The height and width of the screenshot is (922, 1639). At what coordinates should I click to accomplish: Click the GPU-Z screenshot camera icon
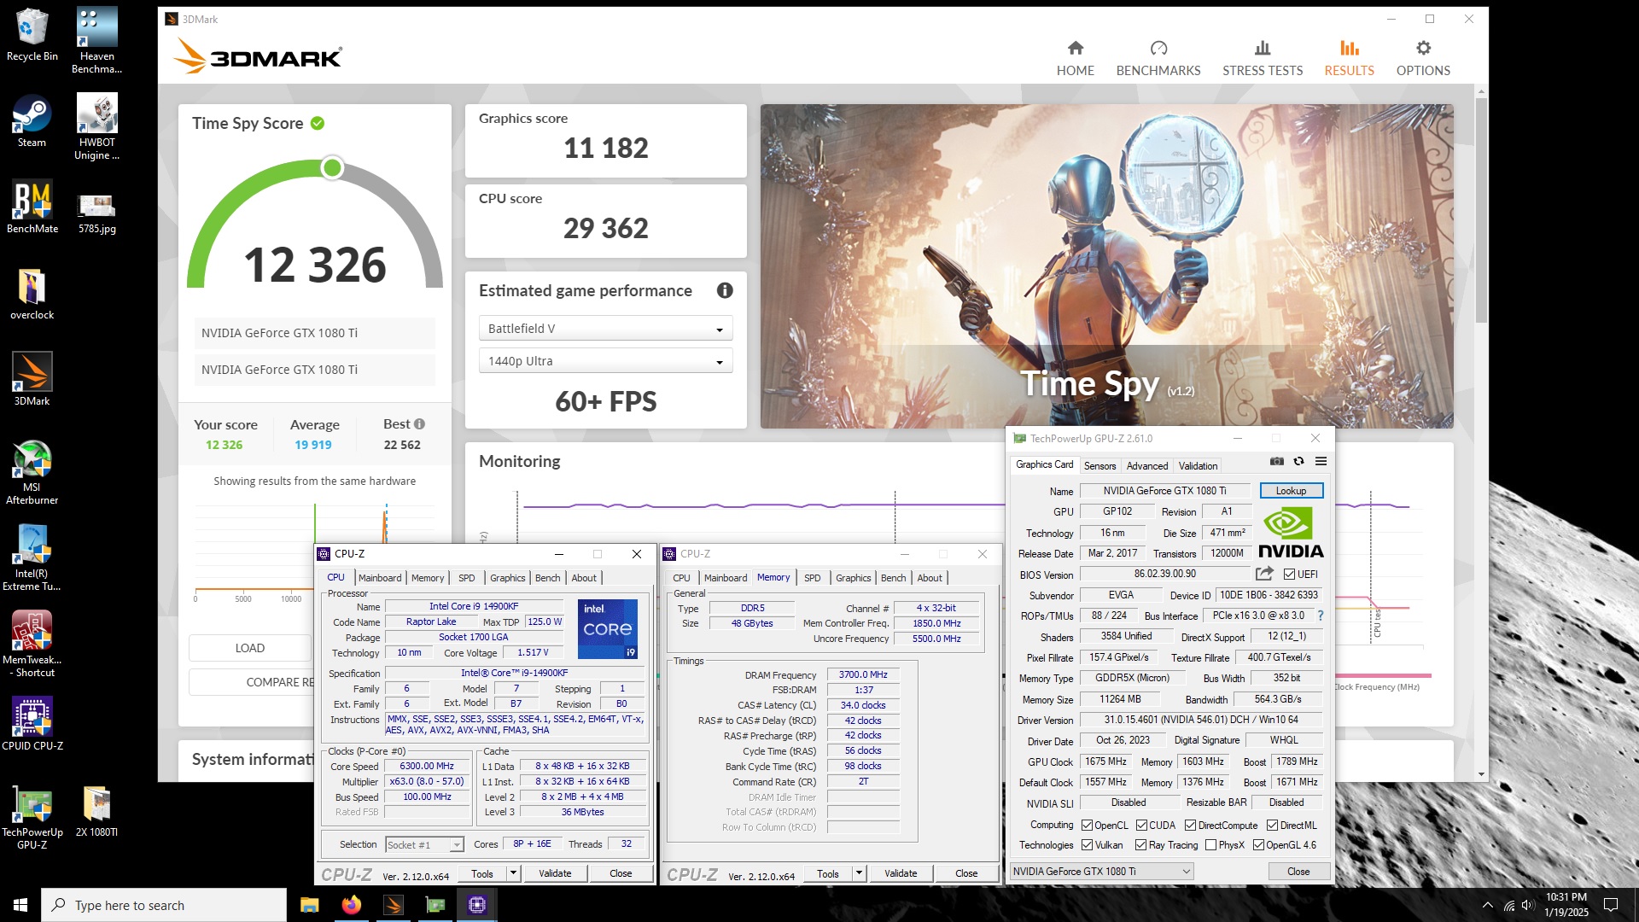pos(1276,461)
